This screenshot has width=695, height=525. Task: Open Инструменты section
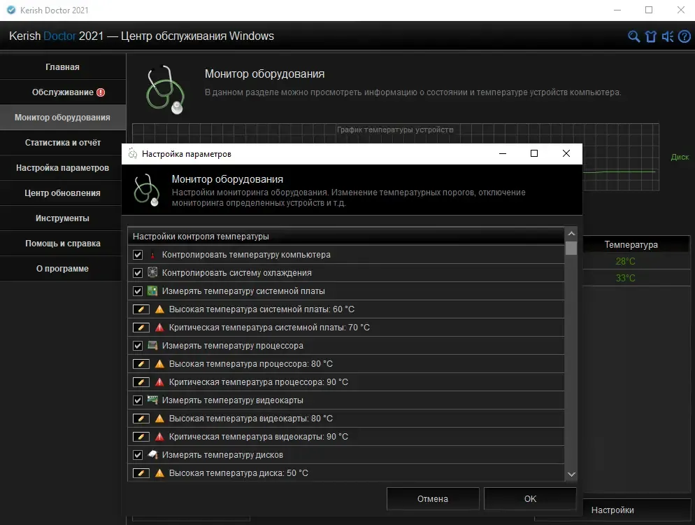[61, 218]
